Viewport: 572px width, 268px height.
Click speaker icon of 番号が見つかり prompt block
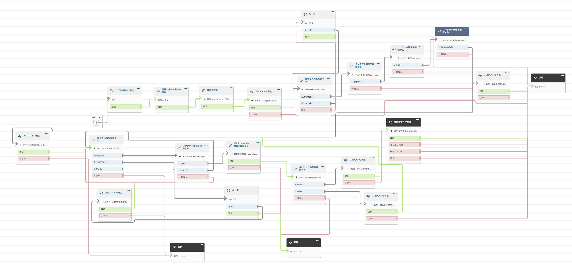[x=345, y=160]
